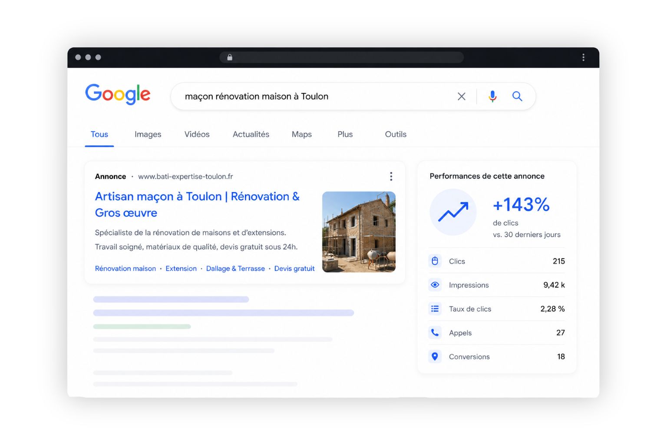This screenshot has width=667, height=445.
Task: Open the Outils options
Action: click(396, 134)
